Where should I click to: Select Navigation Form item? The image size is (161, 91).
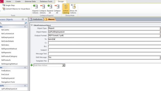coord(8,82)
